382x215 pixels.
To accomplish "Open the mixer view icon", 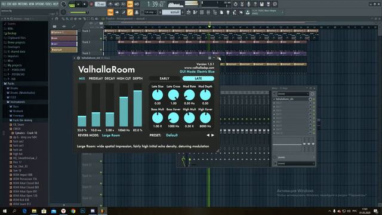I will pos(208,12).
